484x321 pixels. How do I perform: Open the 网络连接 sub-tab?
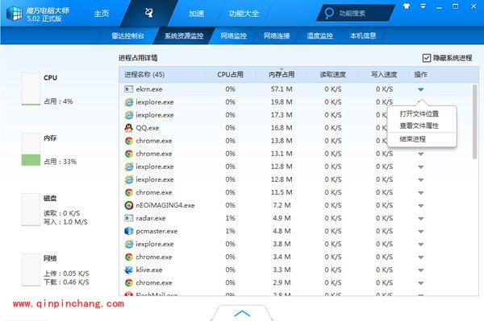[x=277, y=35]
